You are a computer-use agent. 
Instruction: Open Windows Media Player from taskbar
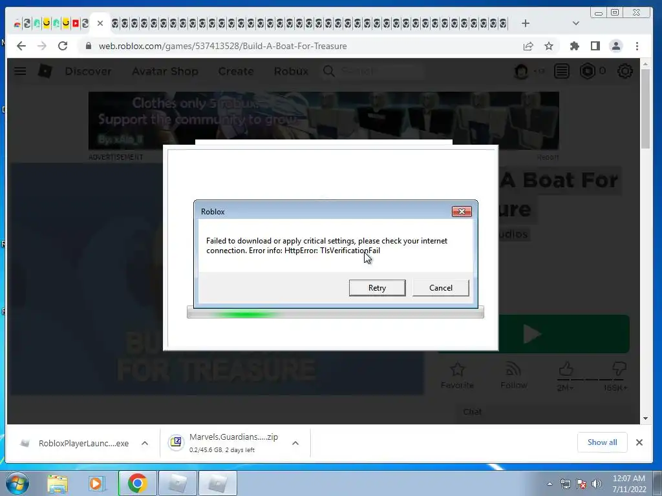[96, 483]
